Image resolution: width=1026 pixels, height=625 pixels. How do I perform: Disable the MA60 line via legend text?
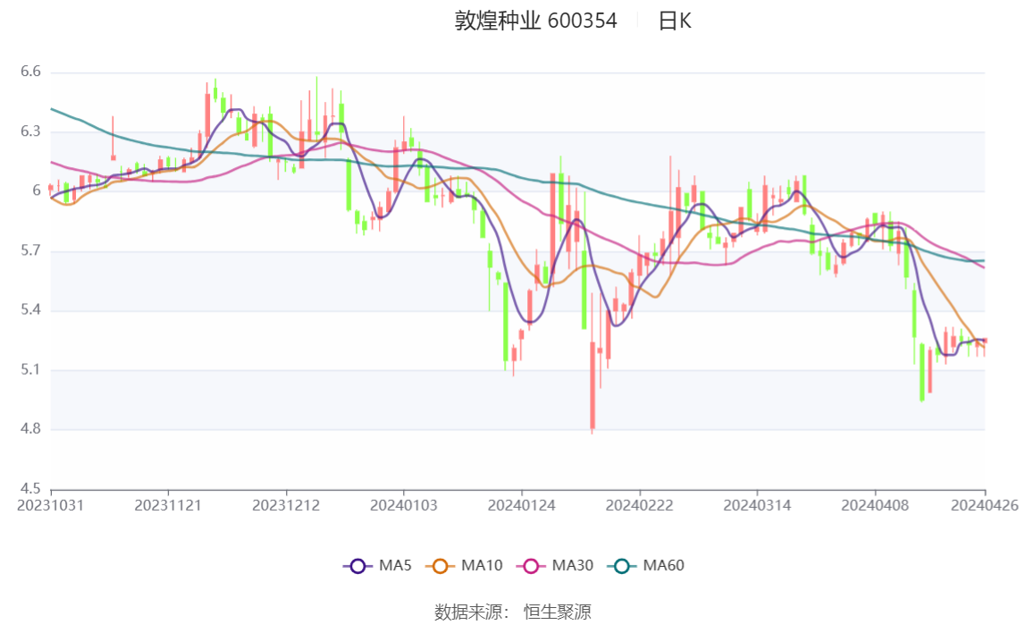pyautogui.click(x=663, y=565)
